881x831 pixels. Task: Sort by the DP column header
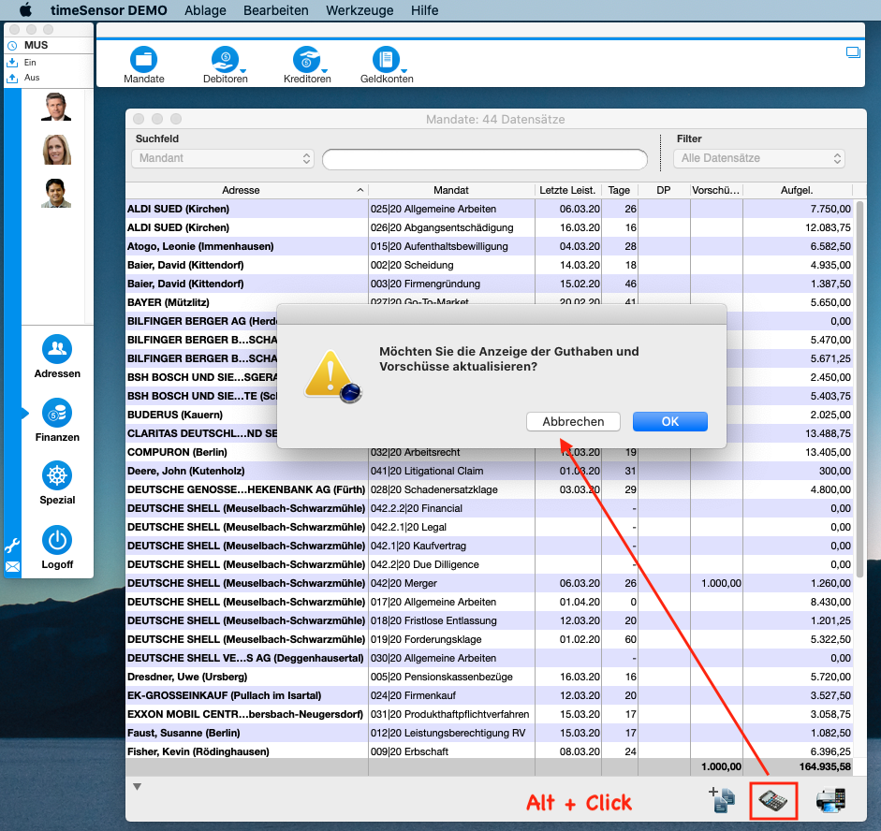point(664,190)
